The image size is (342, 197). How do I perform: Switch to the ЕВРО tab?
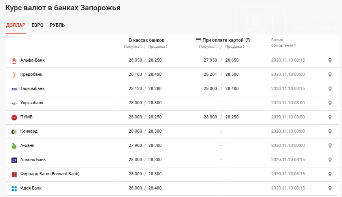(38, 25)
